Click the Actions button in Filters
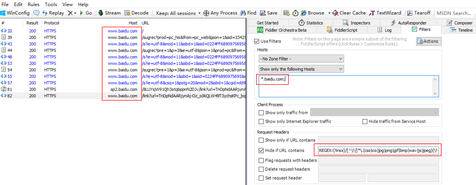The width and height of the screenshot is (476, 185). click(x=429, y=41)
